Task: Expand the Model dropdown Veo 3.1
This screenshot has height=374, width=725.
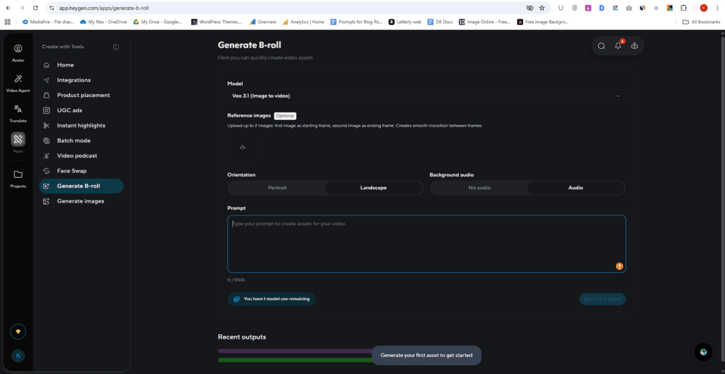Action: pyautogui.click(x=426, y=96)
